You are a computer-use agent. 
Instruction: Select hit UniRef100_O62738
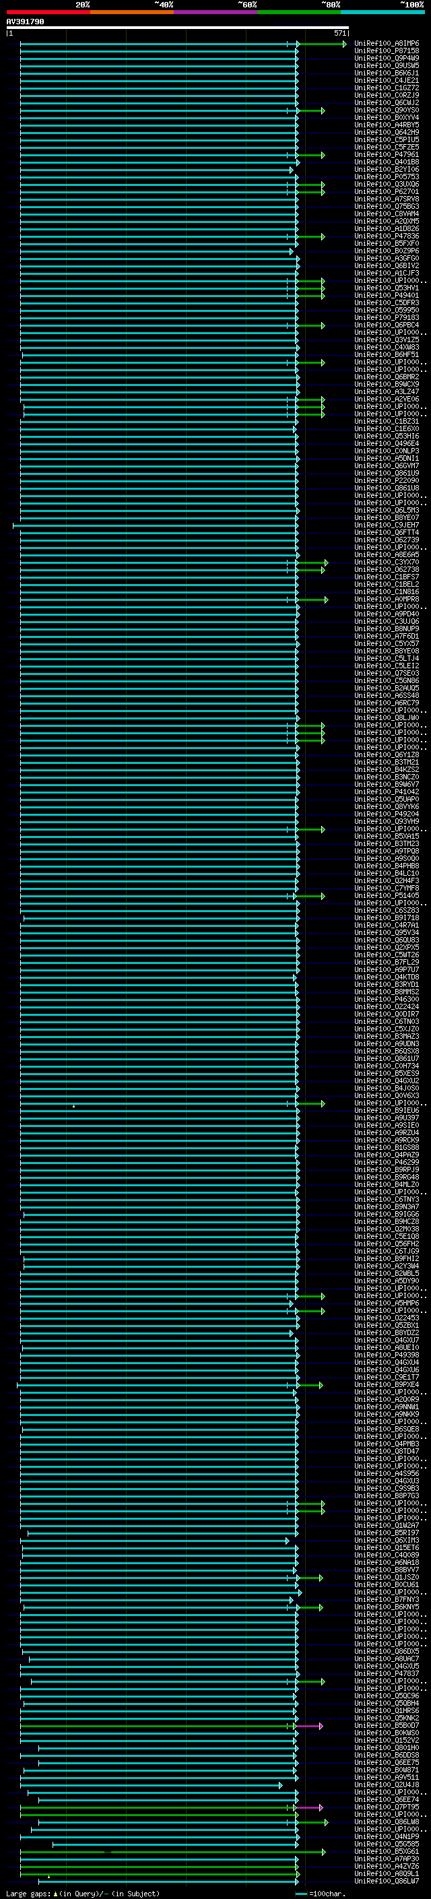coord(387,570)
